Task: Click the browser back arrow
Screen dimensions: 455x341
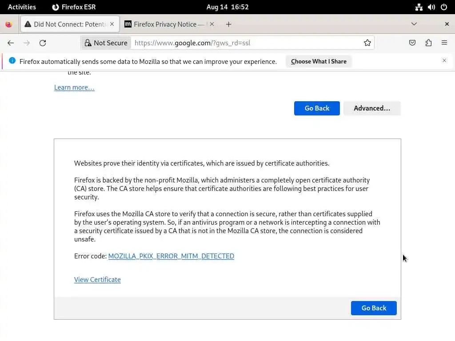Action: 11,43
